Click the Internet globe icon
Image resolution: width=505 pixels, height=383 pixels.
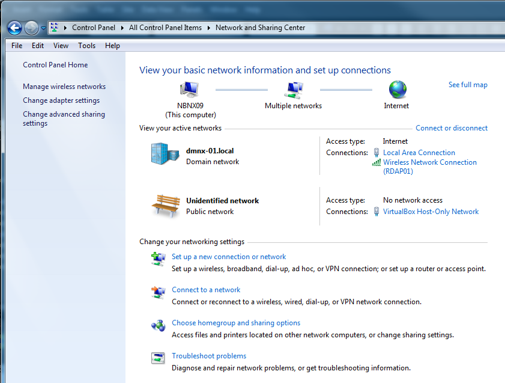coord(397,90)
